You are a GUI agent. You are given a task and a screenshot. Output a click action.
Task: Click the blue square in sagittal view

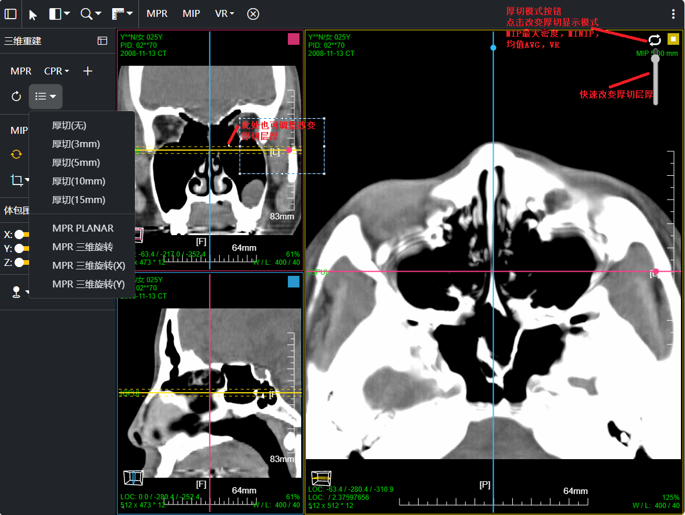click(x=294, y=282)
